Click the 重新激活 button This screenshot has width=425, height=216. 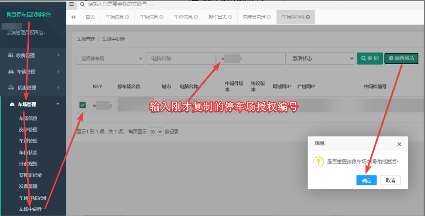(x=402, y=58)
